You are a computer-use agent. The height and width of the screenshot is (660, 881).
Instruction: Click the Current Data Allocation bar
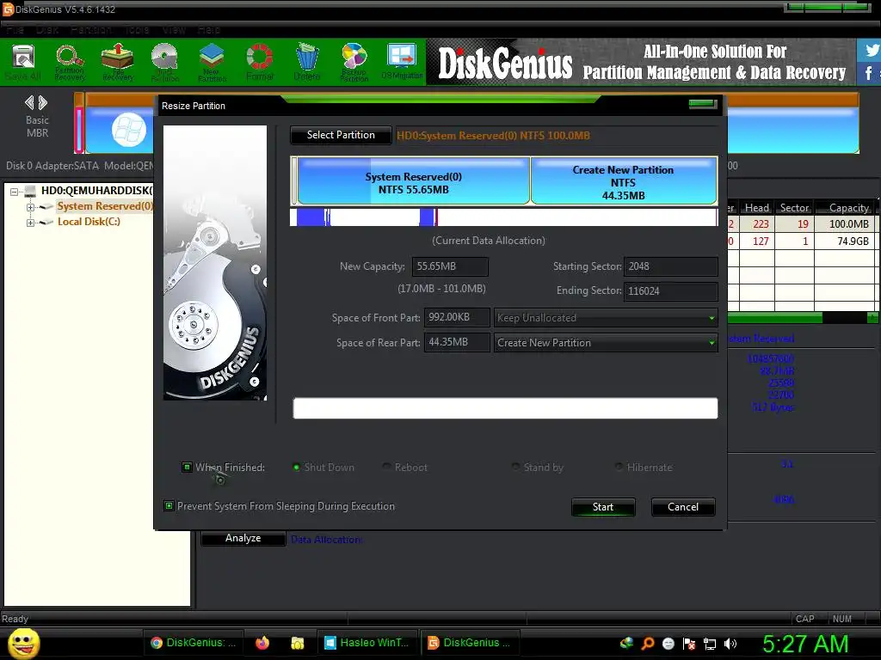[503, 217]
